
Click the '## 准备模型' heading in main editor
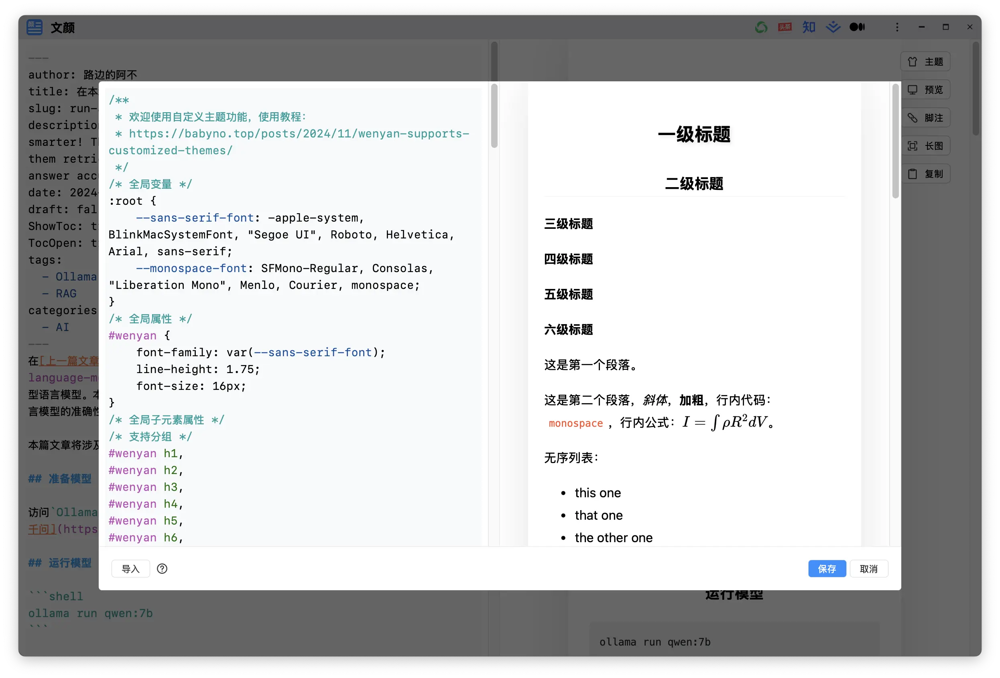click(x=60, y=478)
